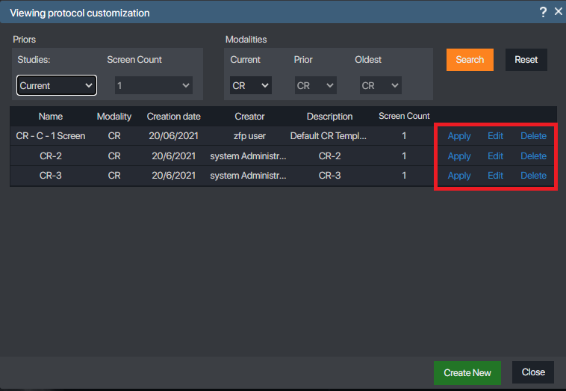The image size is (566, 391).
Task: Sort table by Name column header
Action: [x=51, y=116]
